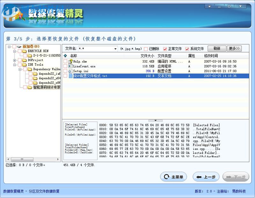Collapse the IDE Tools tree node
Viewport: 255px width, 198px height.
pyautogui.click(x=14, y=65)
